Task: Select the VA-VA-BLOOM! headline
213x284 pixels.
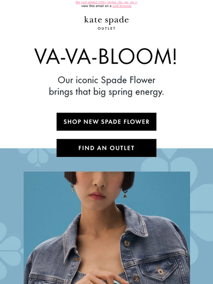Action: tap(105, 57)
